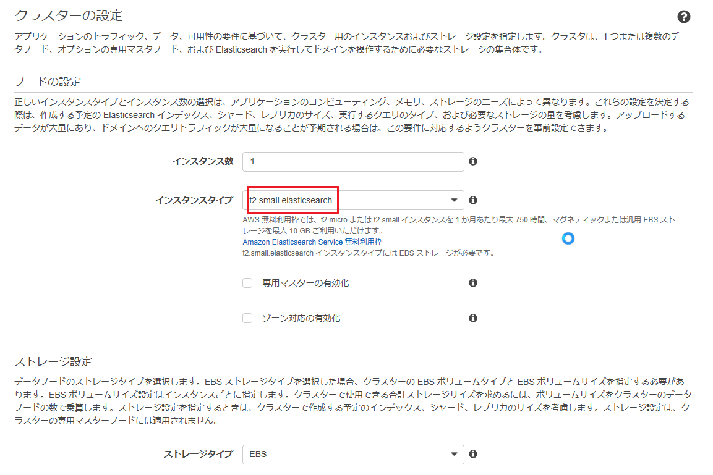
Task: Click the blue loading spinner icon
Action: pos(568,238)
